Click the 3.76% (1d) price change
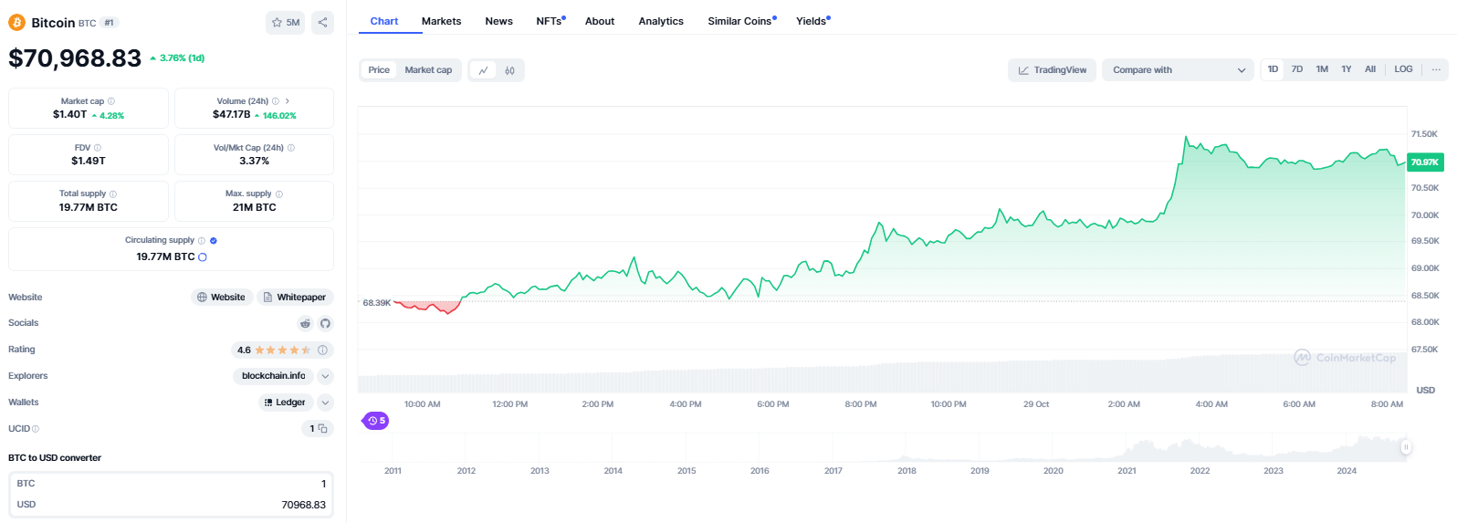1457x523 pixels. pyautogui.click(x=177, y=58)
